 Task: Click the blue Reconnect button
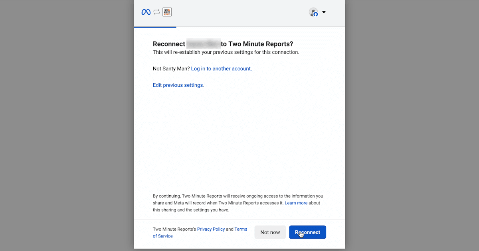tap(307, 232)
